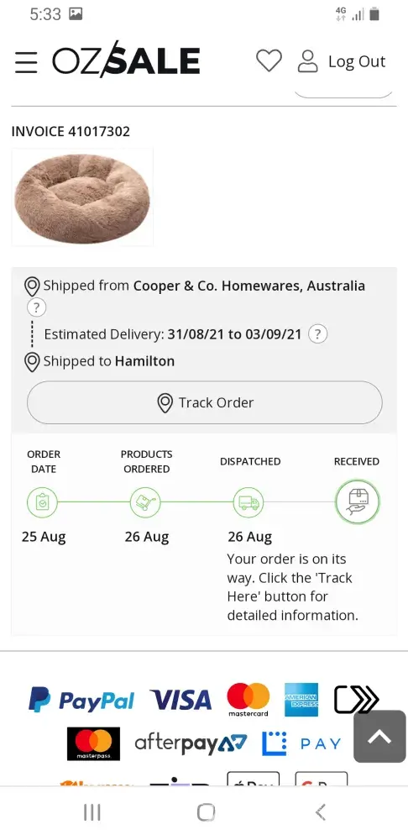Tap the scroll-to-top arrow button
Viewport: 408px width, 840px height.
tap(379, 737)
